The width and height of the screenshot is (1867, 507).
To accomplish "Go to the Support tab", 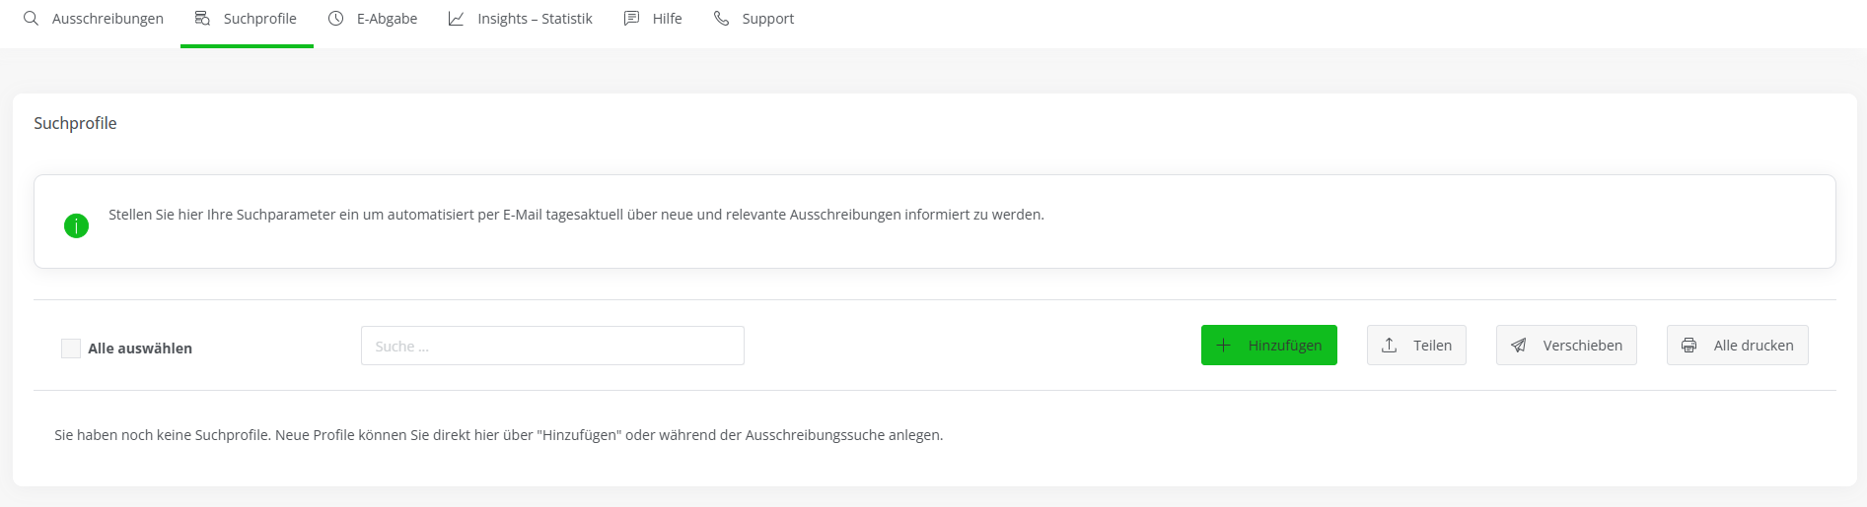I will (767, 19).
